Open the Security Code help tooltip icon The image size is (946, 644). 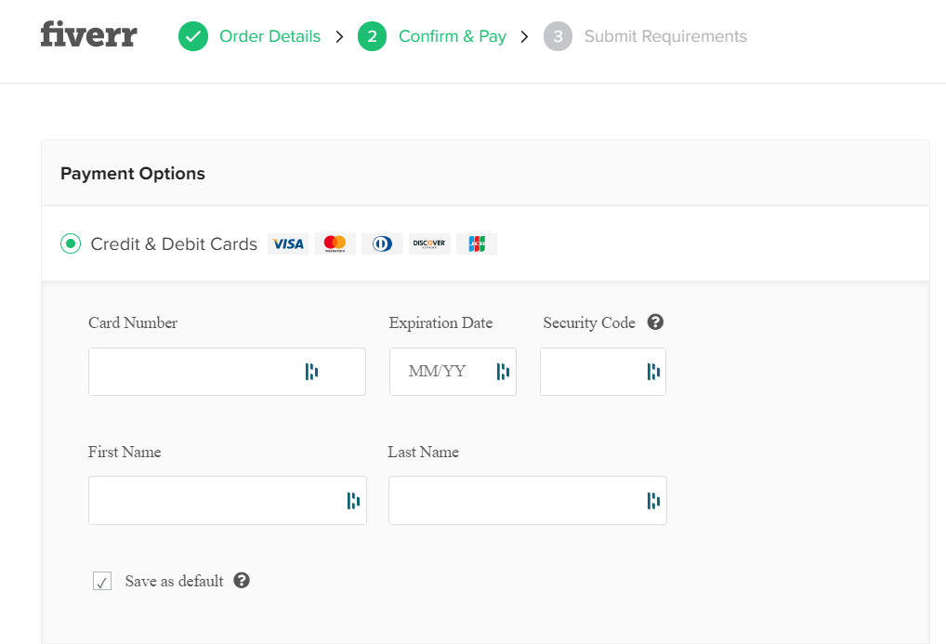(x=655, y=322)
